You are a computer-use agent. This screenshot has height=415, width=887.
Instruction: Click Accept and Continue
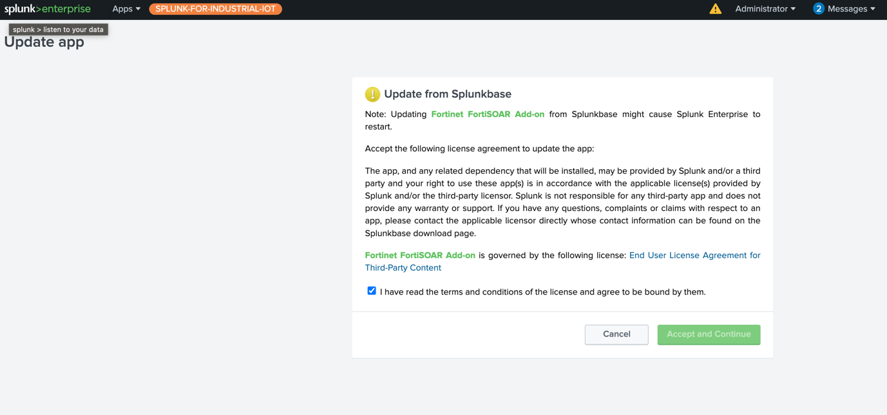tap(709, 335)
